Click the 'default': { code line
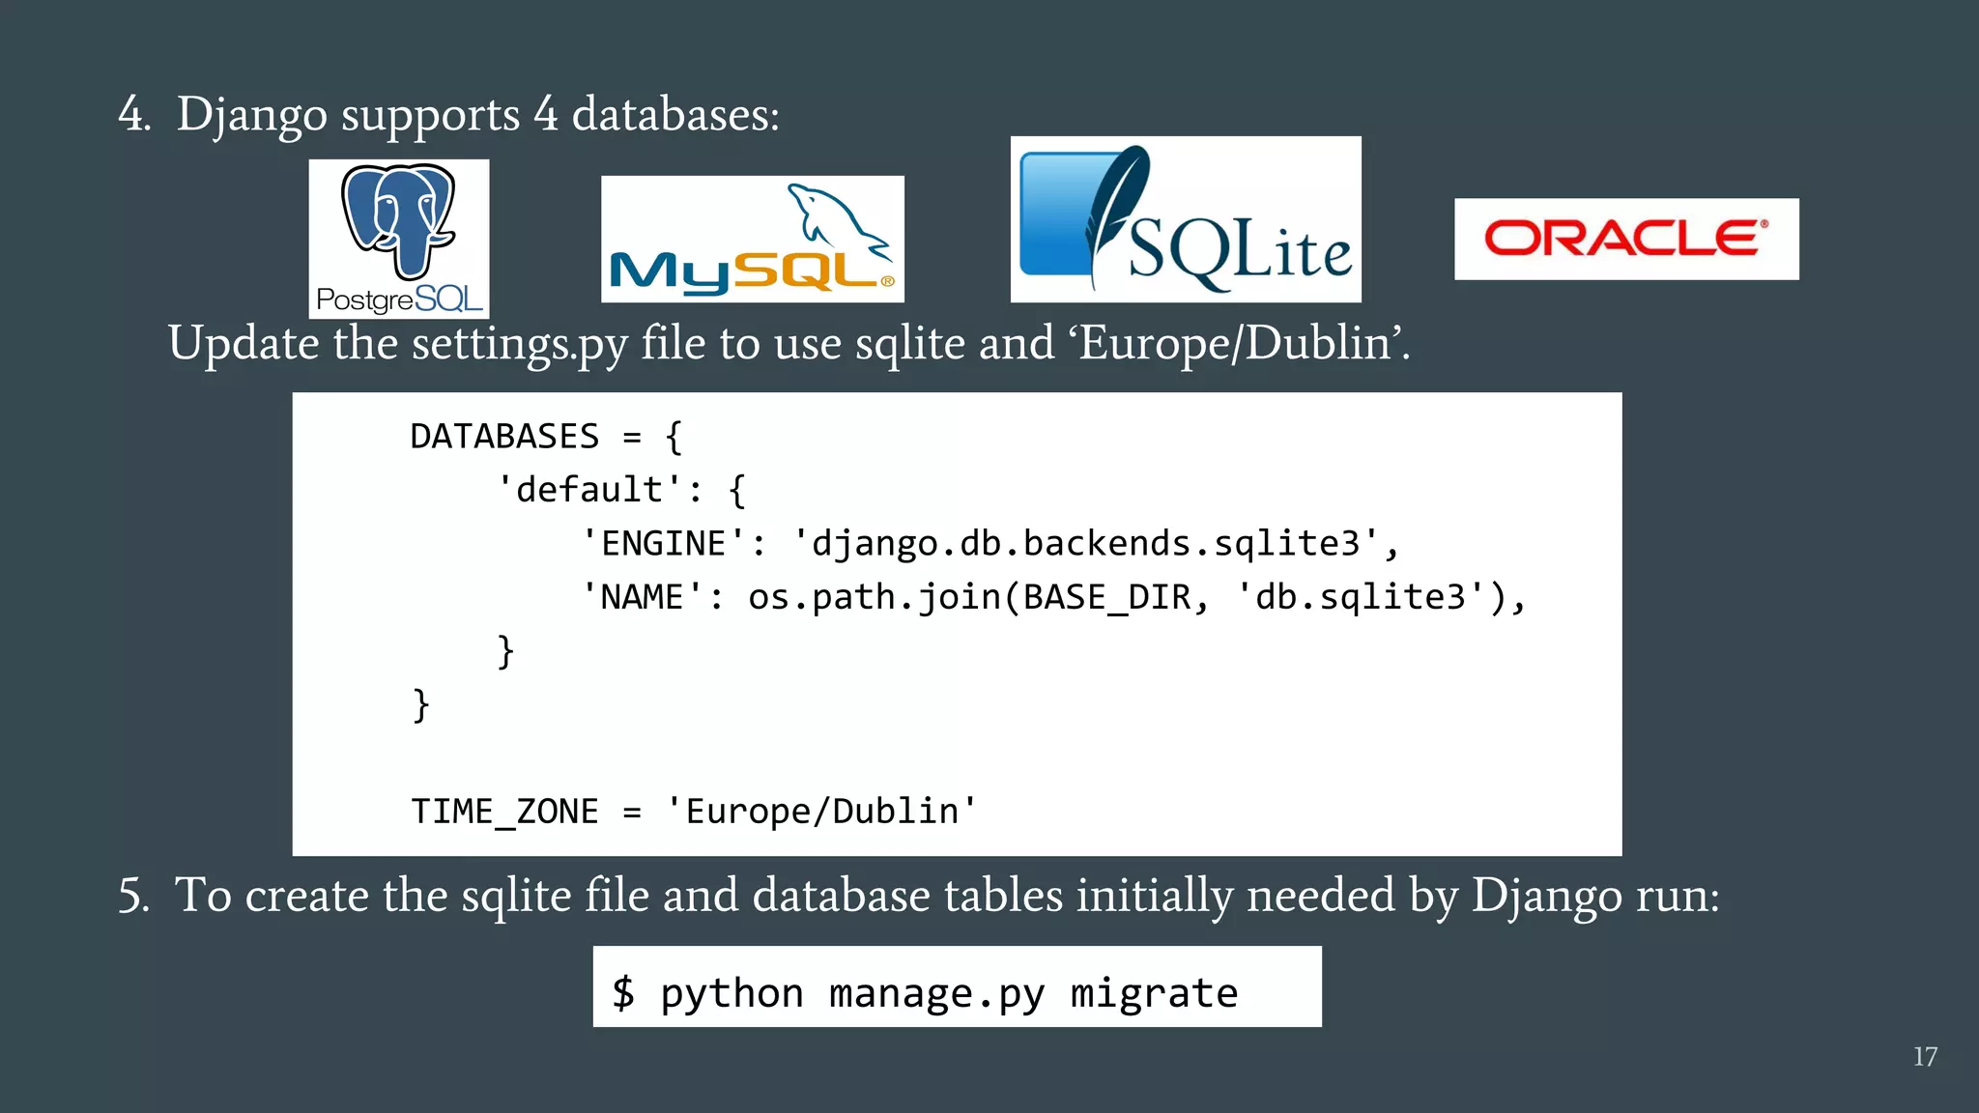Viewport: 1979px width, 1113px height. click(x=621, y=490)
